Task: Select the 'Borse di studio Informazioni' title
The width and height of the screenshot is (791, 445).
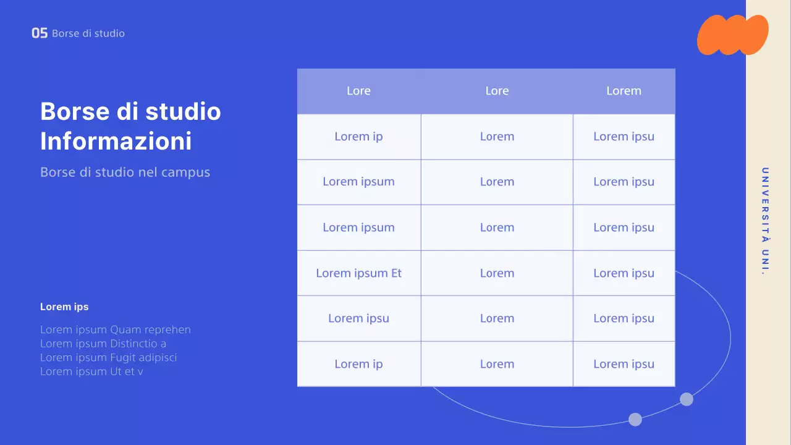Action: pos(130,126)
